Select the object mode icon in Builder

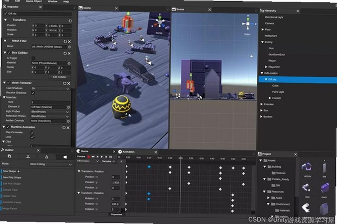tap(9, 156)
